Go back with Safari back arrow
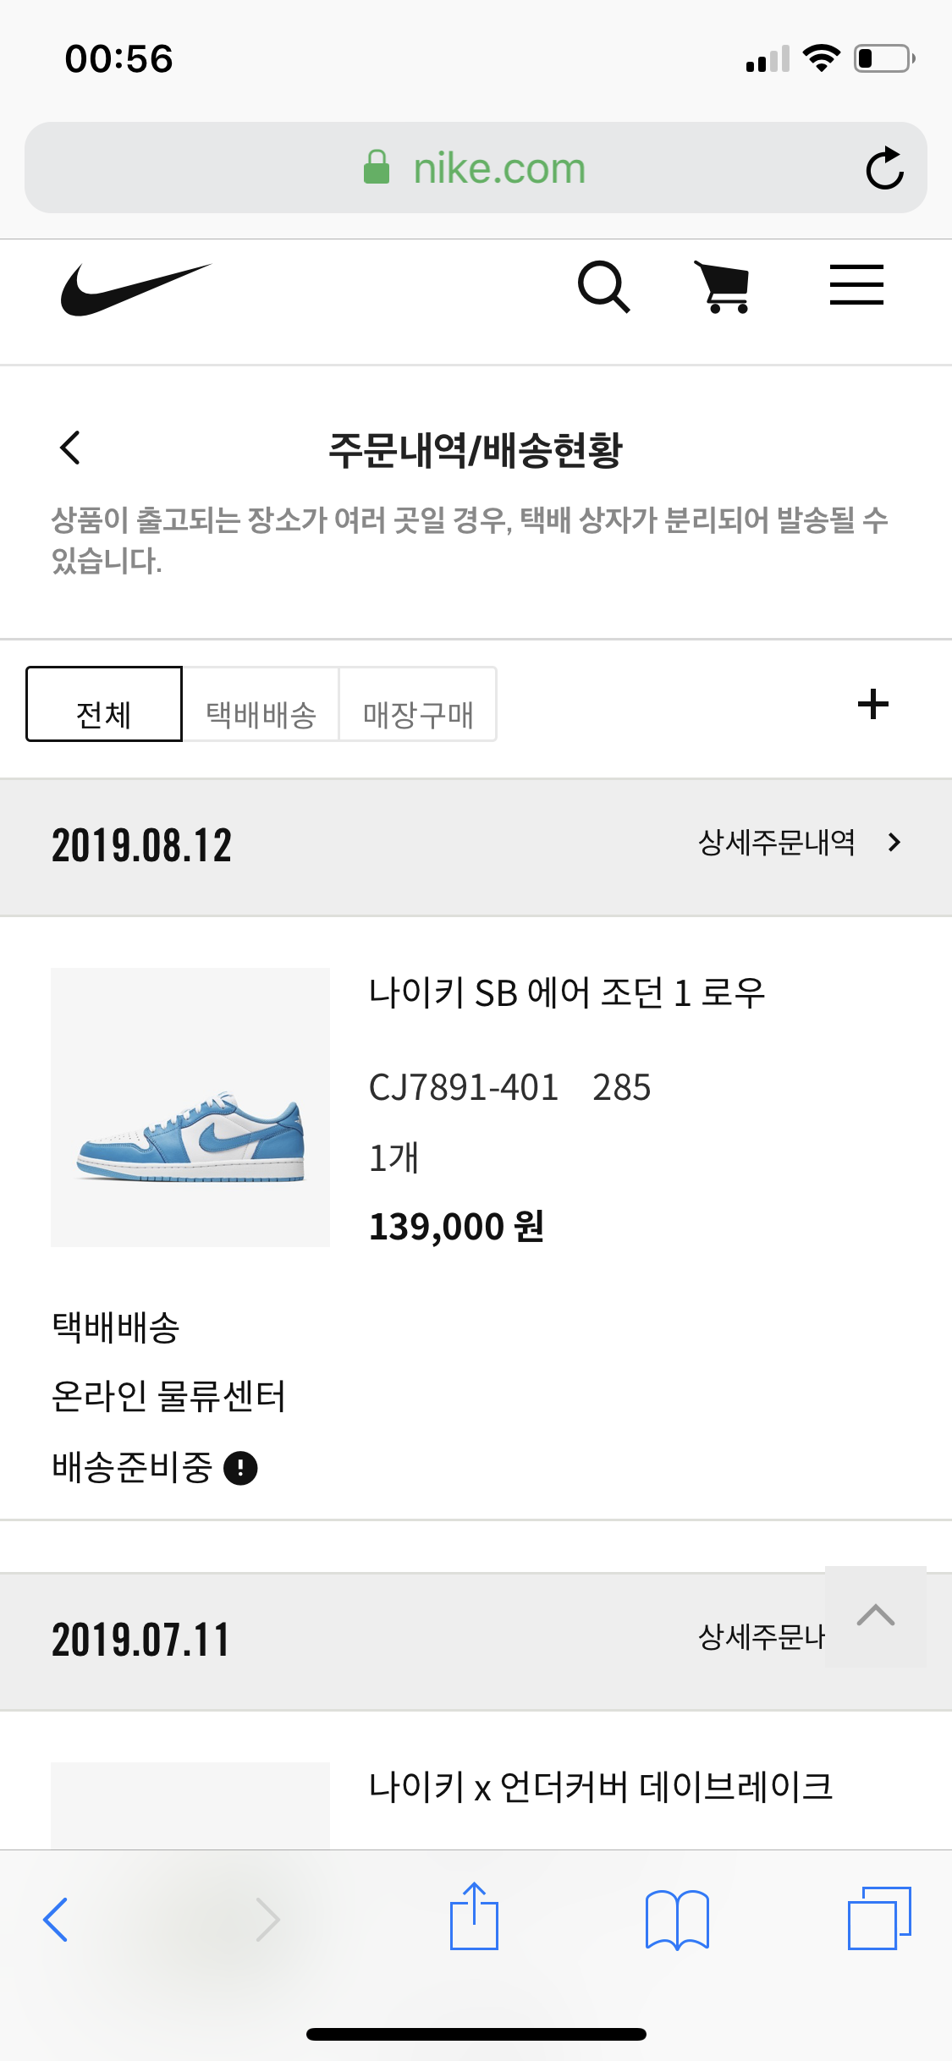The width and height of the screenshot is (952, 2061). 56,1919
